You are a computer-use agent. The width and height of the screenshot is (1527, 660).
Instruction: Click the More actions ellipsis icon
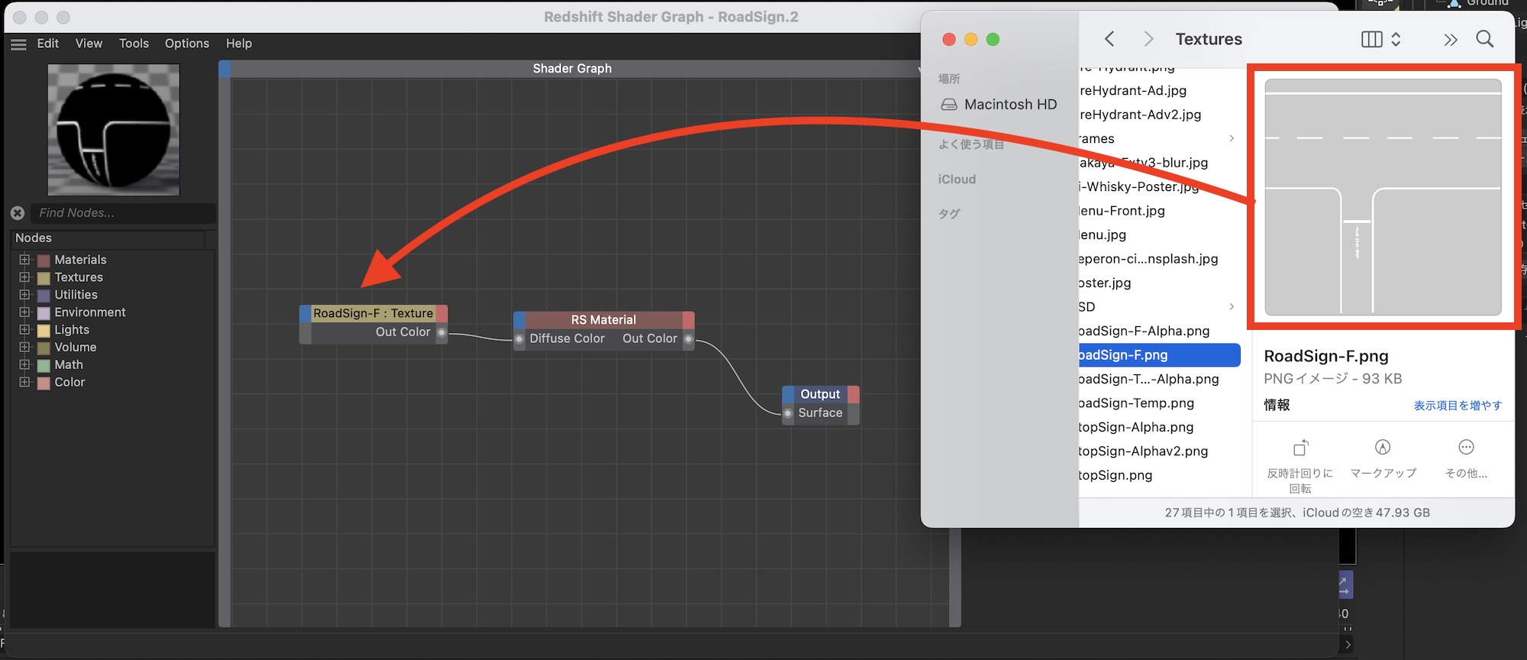(1465, 448)
